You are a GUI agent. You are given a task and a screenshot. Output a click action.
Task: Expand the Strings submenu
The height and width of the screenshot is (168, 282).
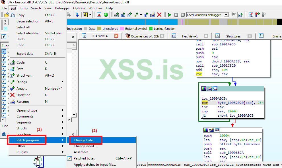pos(63,82)
